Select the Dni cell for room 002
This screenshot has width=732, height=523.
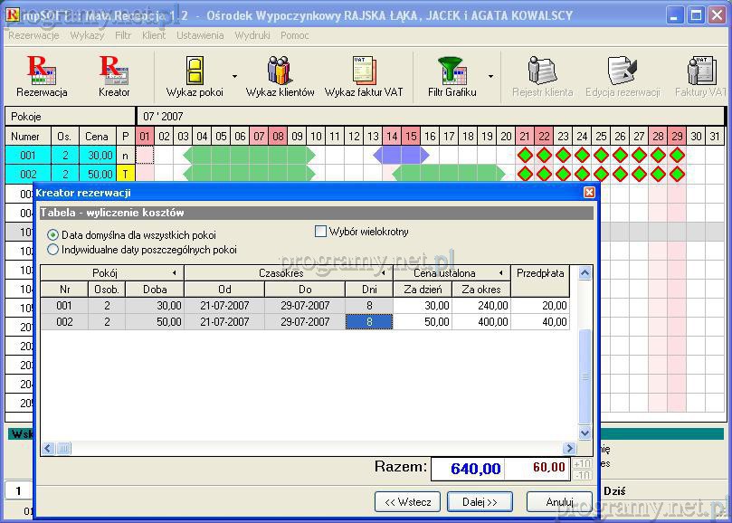tap(369, 322)
